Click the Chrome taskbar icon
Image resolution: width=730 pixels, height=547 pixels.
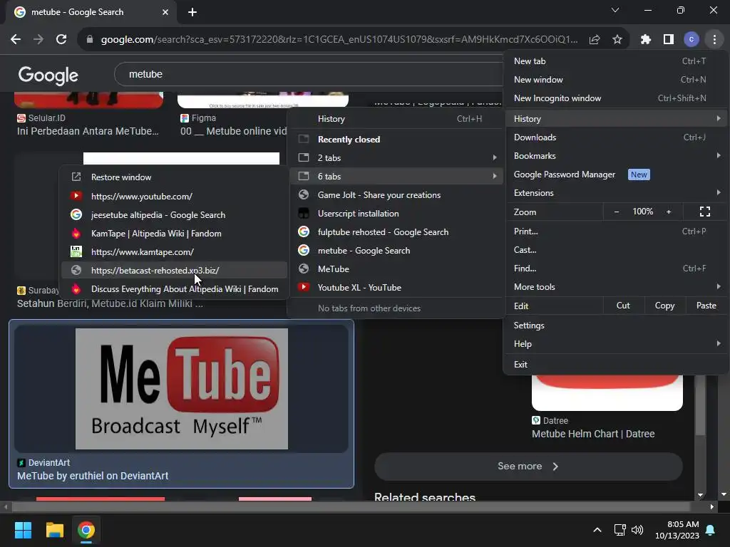click(86, 530)
